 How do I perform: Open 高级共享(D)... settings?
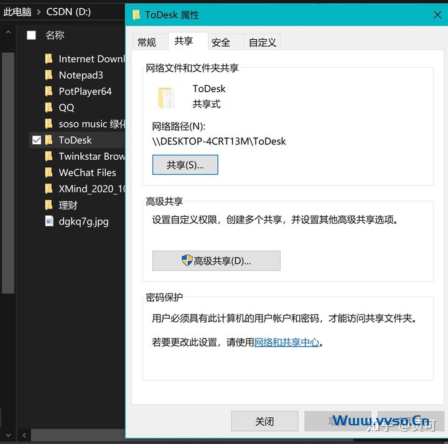tap(216, 261)
